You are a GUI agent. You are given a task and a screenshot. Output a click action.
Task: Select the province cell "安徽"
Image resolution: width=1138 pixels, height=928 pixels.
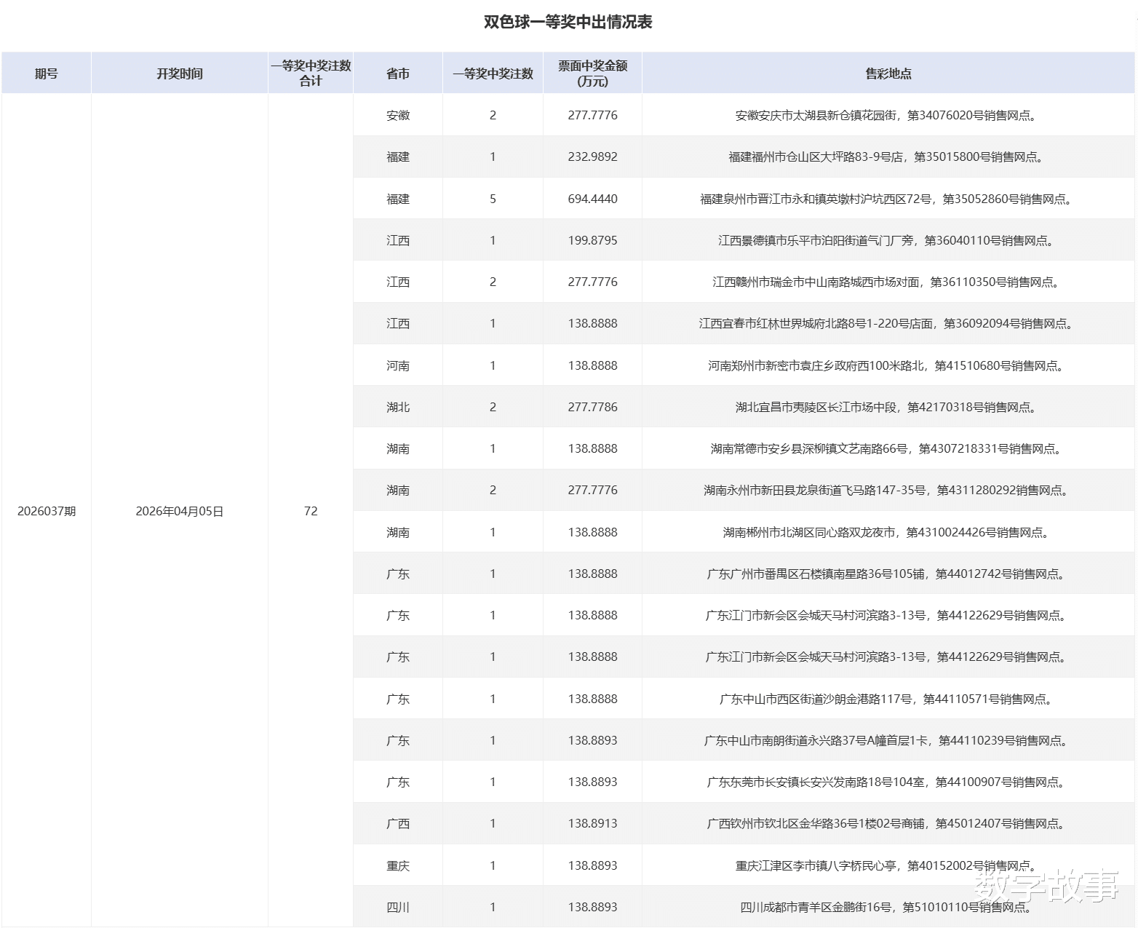pos(398,115)
